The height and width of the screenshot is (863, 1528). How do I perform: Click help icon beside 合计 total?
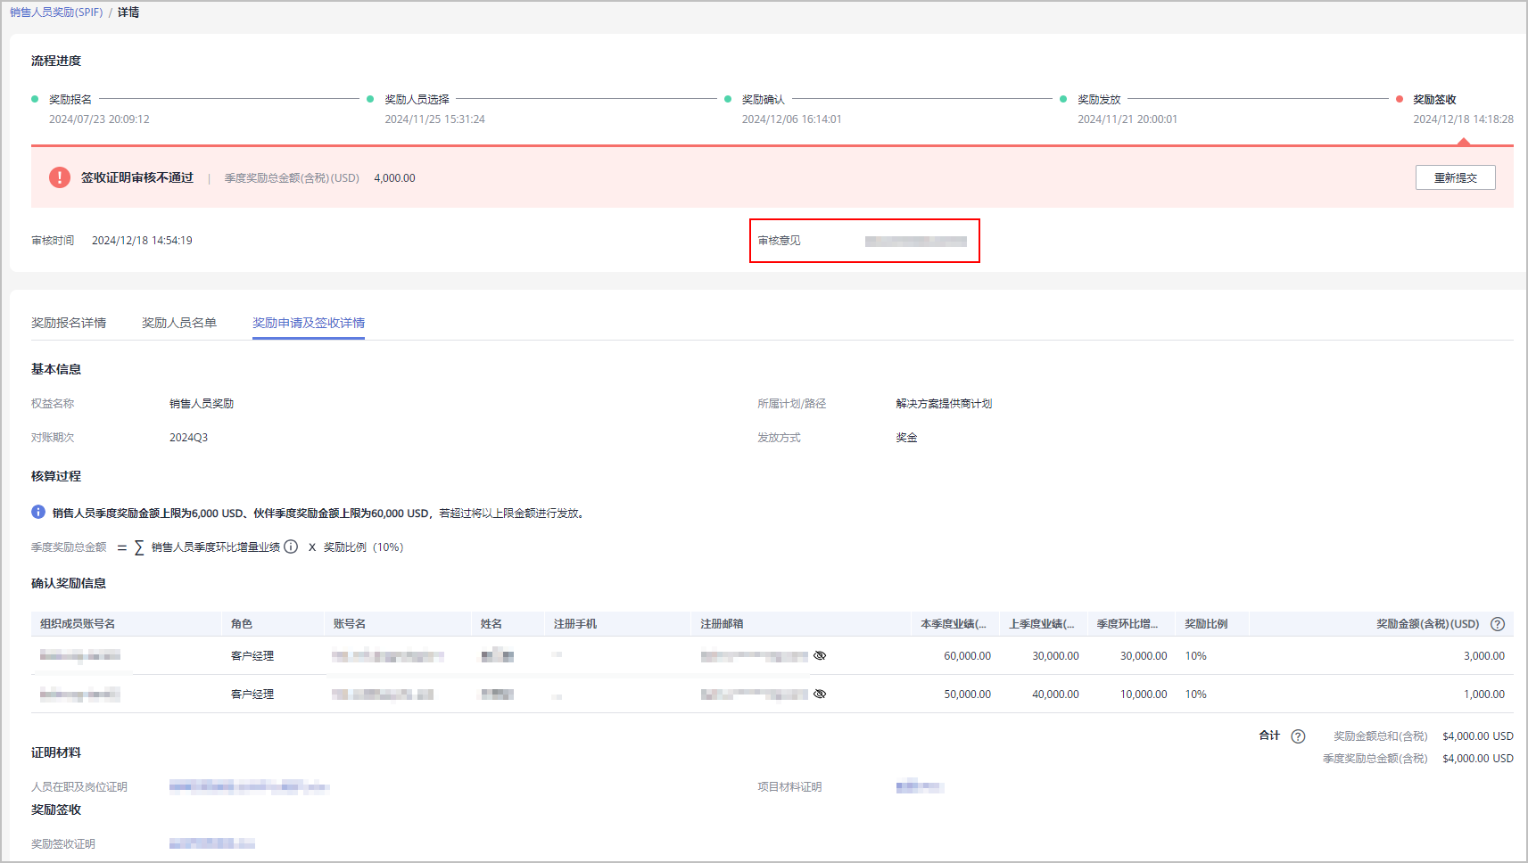(x=1298, y=736)
